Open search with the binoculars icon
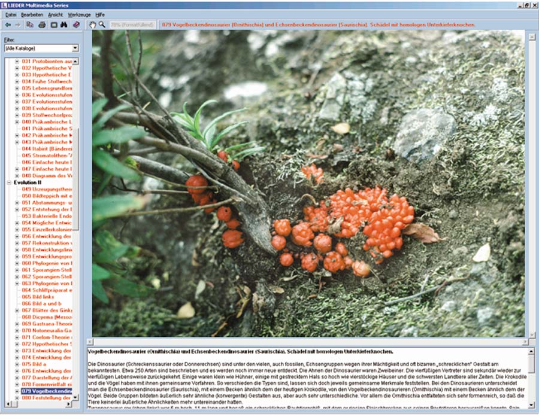The width and height of the screenshot is (539, 420). point(64,25)
